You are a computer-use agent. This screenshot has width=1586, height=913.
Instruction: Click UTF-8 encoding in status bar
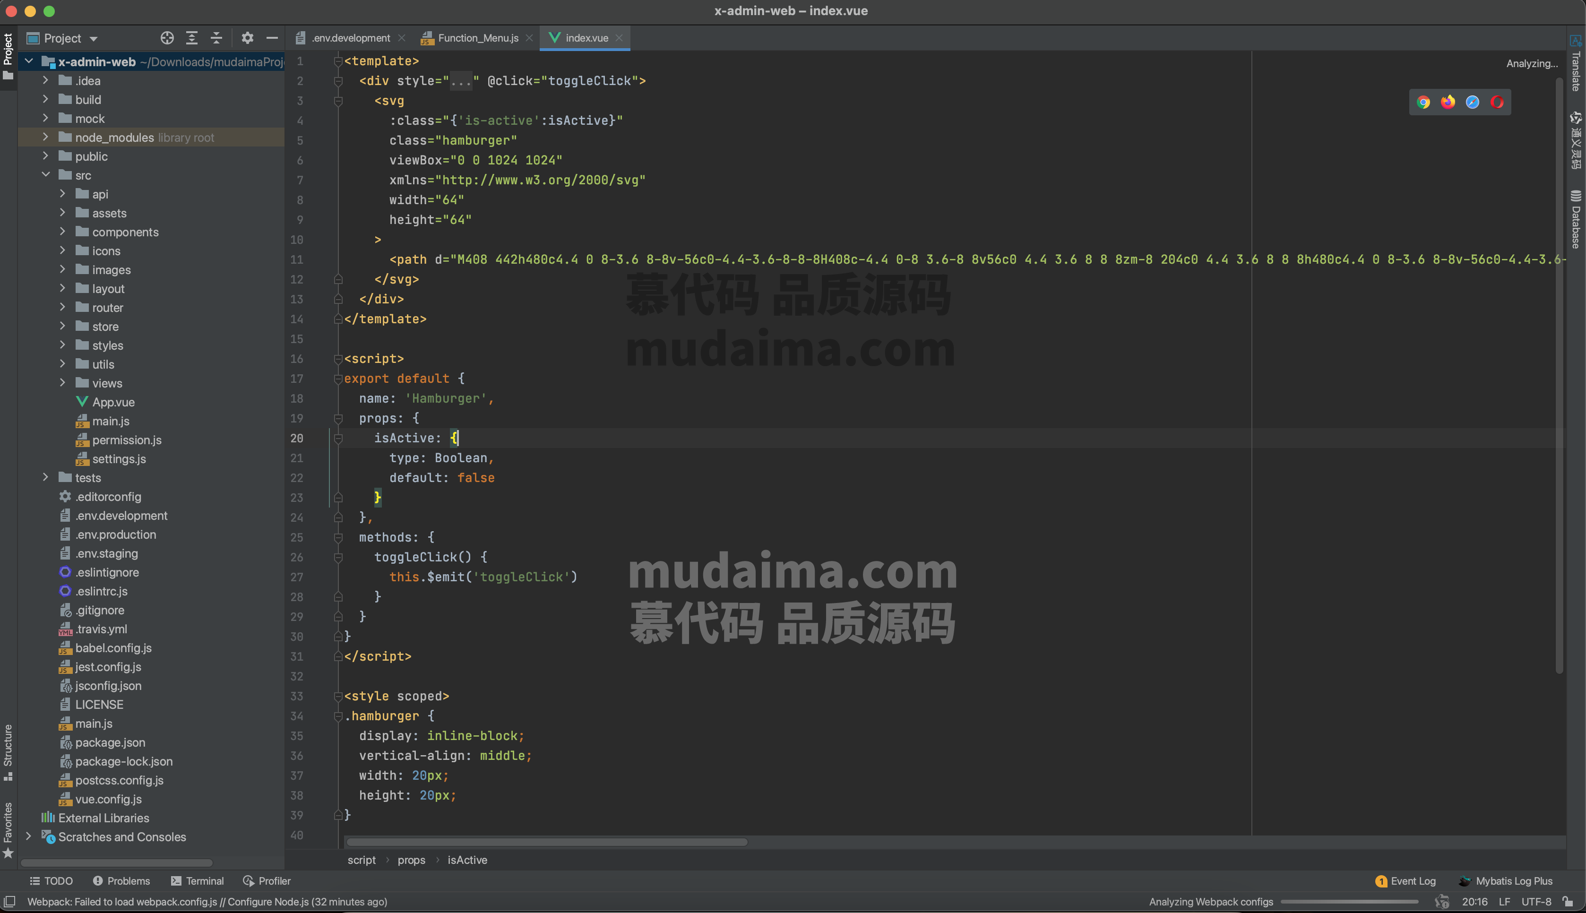[1536, 902]
